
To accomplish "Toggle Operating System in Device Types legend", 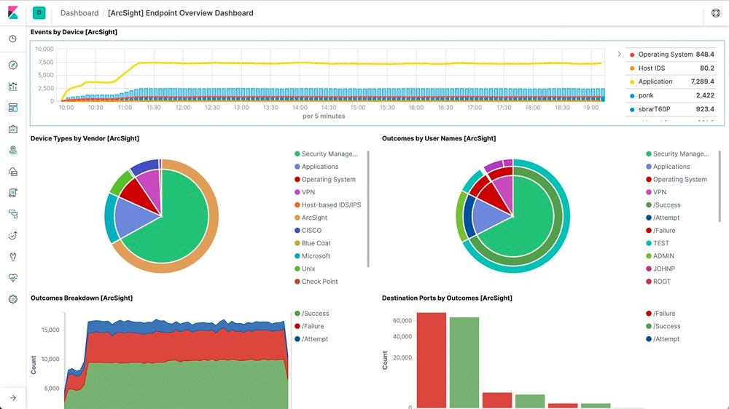I will click(325, 179).
